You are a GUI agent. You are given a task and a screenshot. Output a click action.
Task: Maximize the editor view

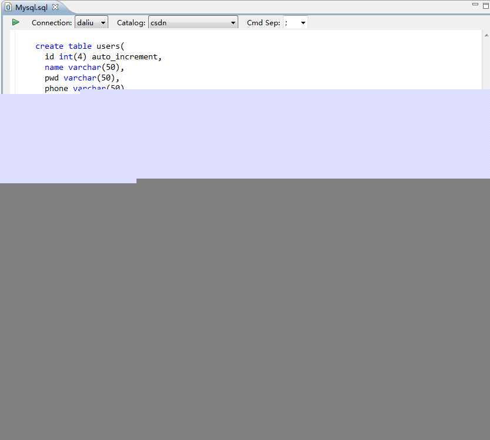pos(486,5)
